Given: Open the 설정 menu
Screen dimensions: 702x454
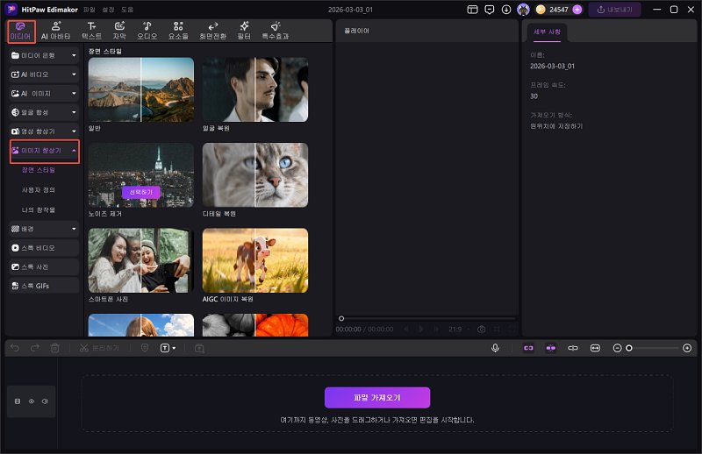Looking at the screenshot, I should (x=108, y=10).
